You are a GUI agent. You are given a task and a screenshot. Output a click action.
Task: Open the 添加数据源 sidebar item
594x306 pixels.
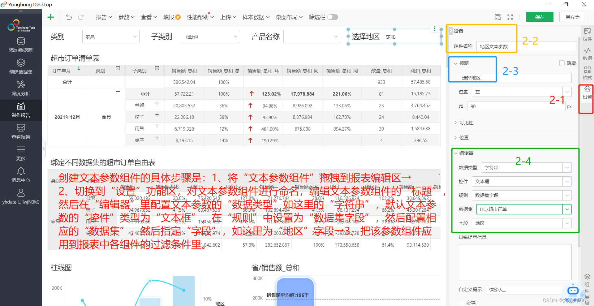pyautogui.click(x=21, y=45)
